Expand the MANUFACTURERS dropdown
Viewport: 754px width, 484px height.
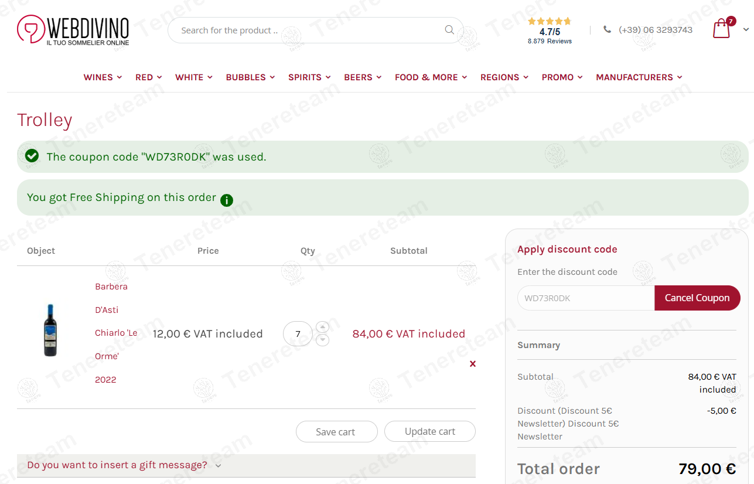click(x=639, y=77)
